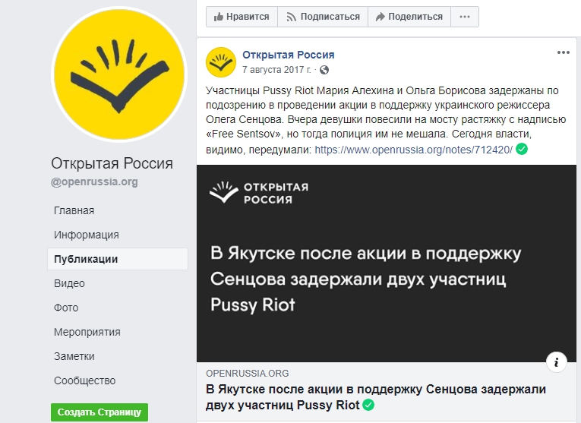Click the green Создать Страницу button
The image size is (581, 423).
(x=99, y=412)
